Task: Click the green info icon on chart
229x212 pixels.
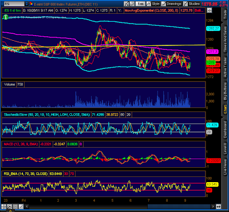Action: (x=6, y=17)
